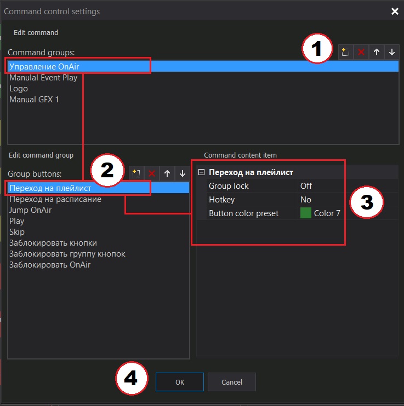Select the Manulal Event Play group
The image size is (404, 406).
[203, 78]
